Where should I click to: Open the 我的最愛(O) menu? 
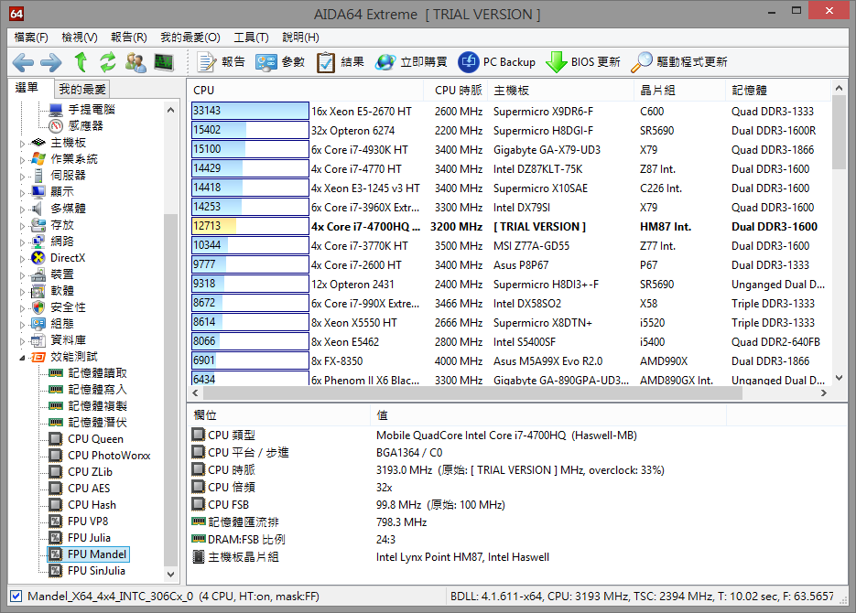190,38
